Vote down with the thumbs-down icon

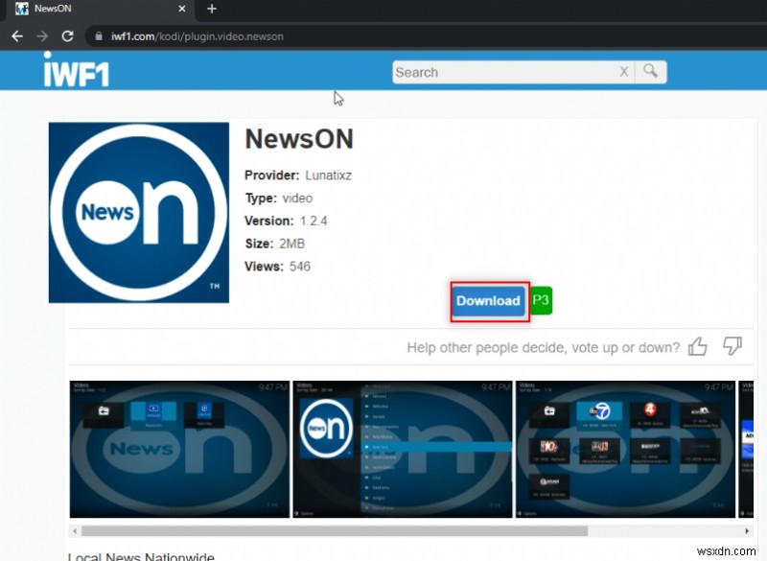tap(732, 346)
